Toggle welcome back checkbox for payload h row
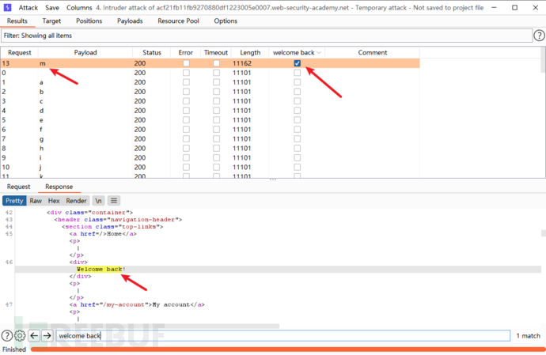The width and height of the screenshot is (546, 355). click(x=297, y=149)
